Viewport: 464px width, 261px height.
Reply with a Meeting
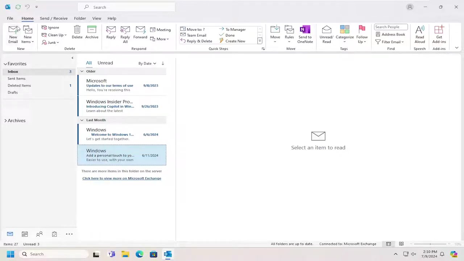(160, 30)
